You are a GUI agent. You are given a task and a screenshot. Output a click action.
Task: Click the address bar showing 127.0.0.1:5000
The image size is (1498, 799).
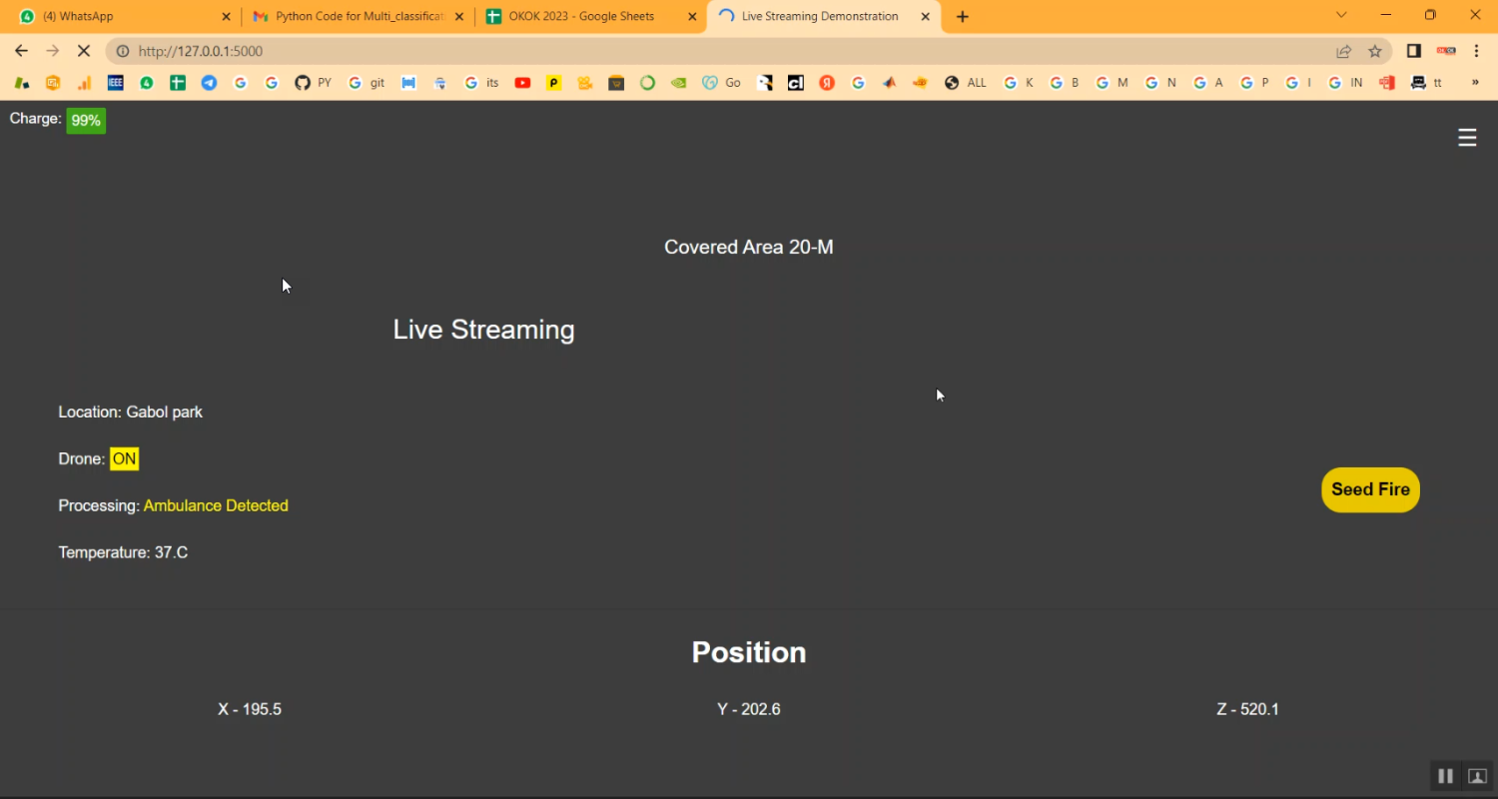[x=749, y=51]
